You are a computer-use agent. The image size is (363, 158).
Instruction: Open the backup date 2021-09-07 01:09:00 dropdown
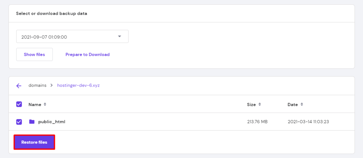[67, 36]
